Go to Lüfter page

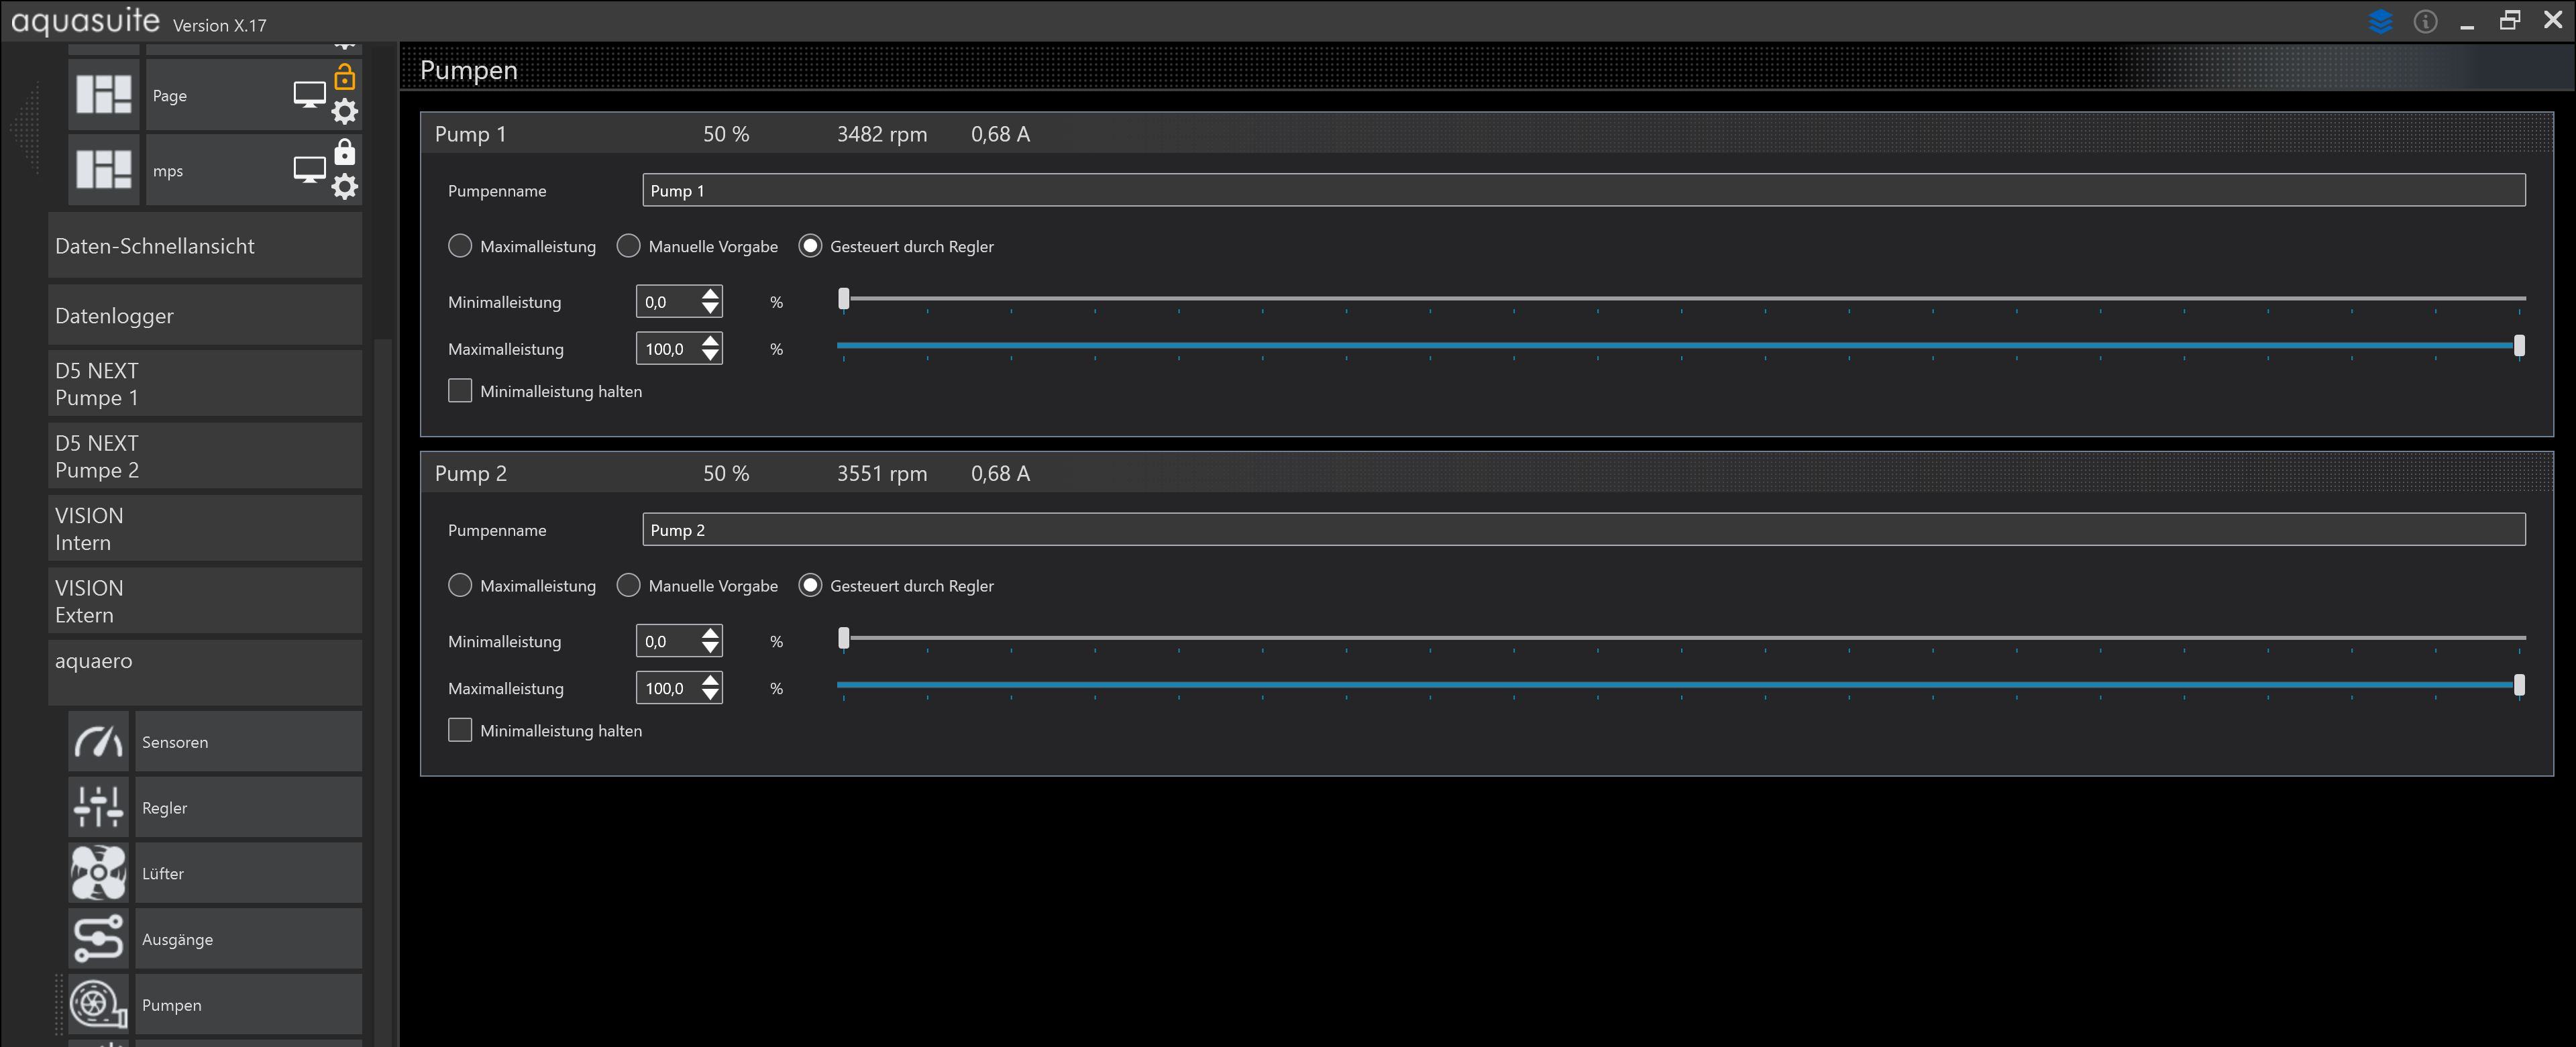coord(249,873)
